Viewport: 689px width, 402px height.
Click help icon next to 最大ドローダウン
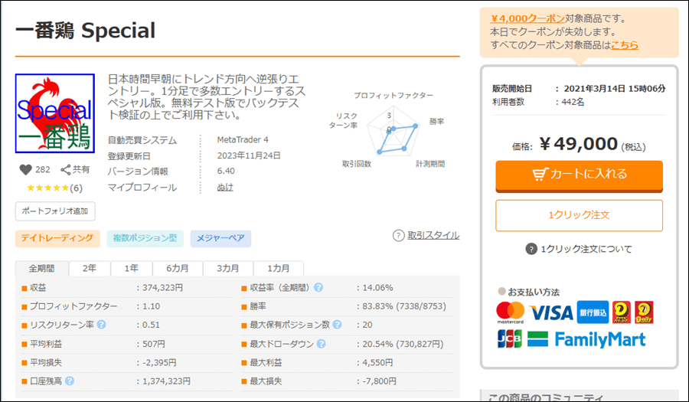pyautogui.click(x=318, y=344)
